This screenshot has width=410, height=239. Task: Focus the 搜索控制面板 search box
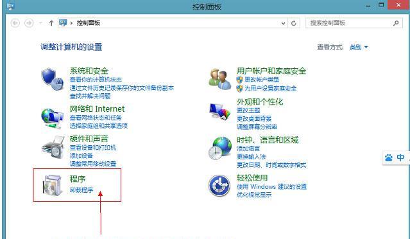click(350, 23)
